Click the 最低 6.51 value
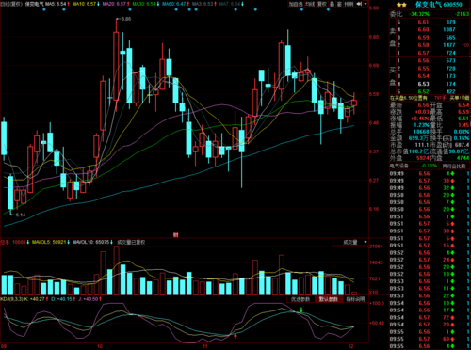The height and width of the screenshot is (350, 471). click(x=463, y=119)
